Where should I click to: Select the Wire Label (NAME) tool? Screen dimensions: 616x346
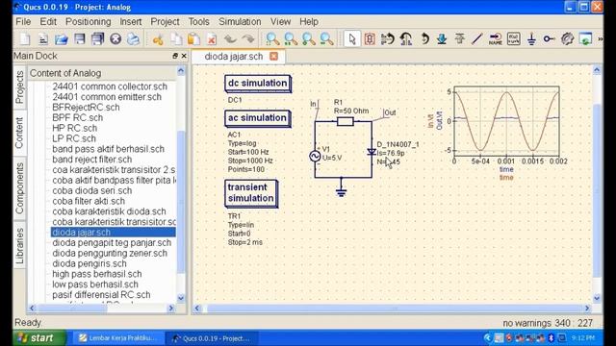click(496, 38)
